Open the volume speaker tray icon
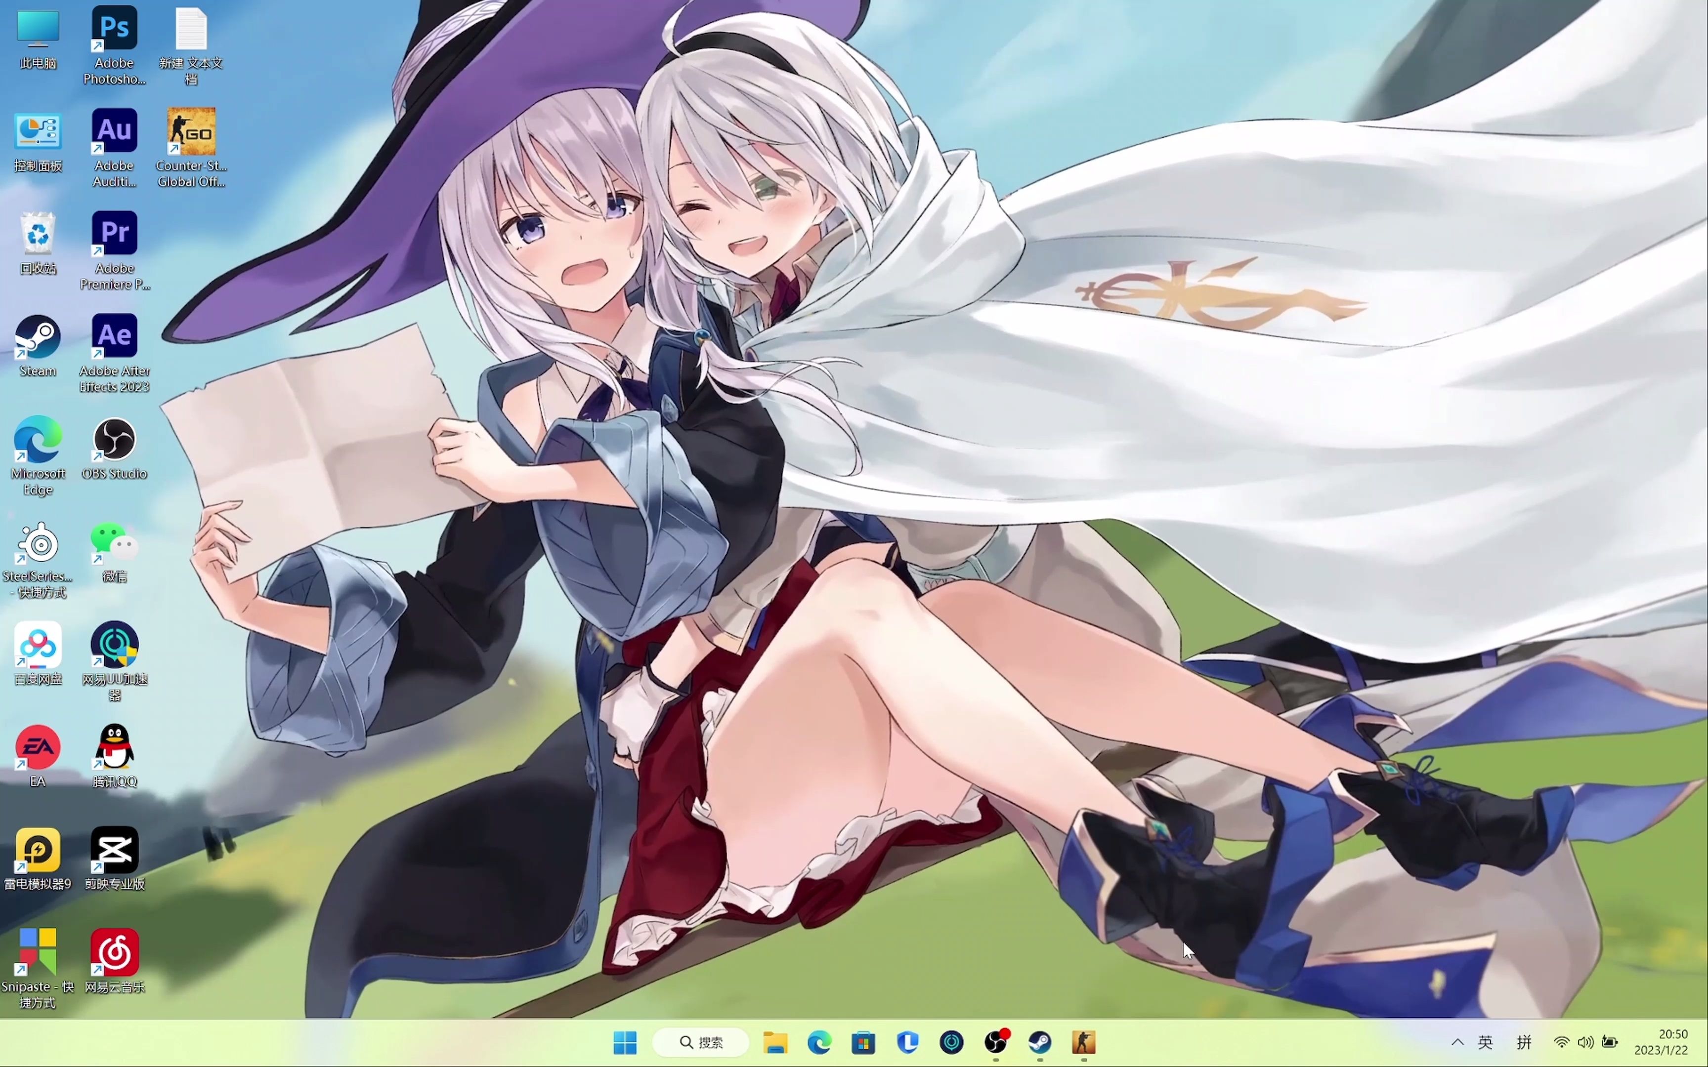 tap(1586, 1042)
